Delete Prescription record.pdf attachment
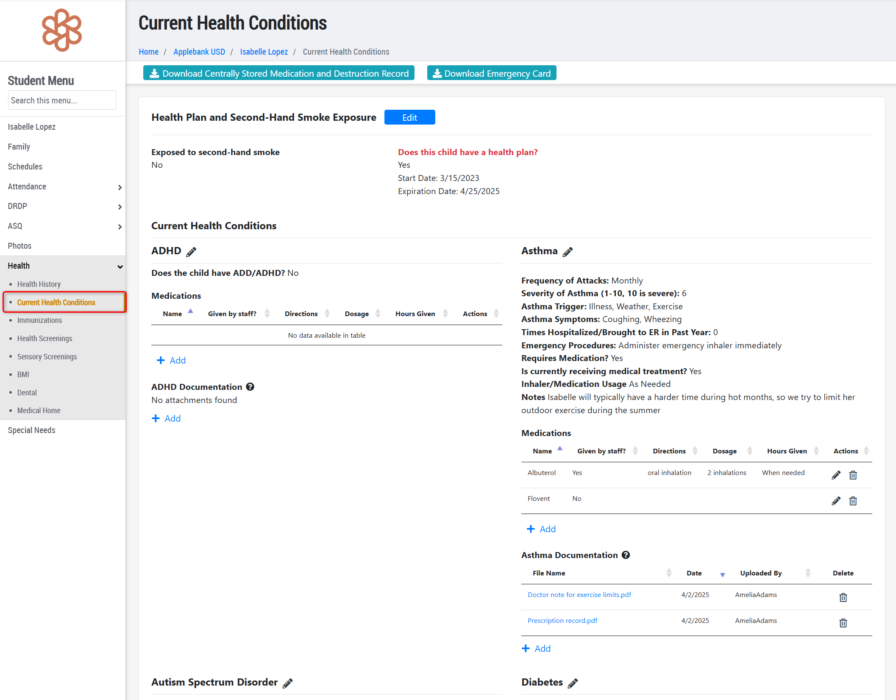This screenshot has height=700, width=896. [x=843, y=623]
